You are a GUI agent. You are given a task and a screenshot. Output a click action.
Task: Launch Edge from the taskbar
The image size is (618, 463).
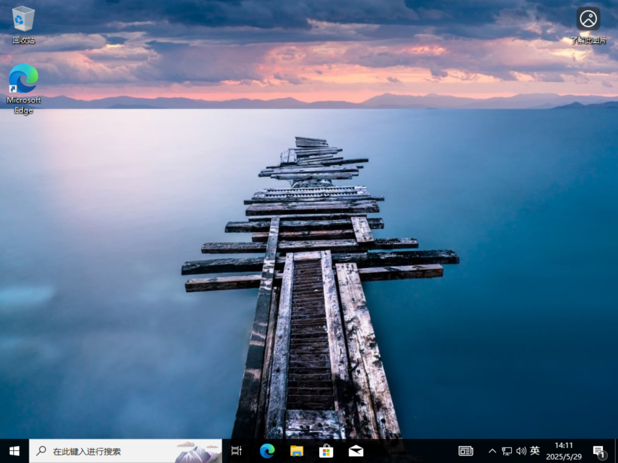[267, 451]
